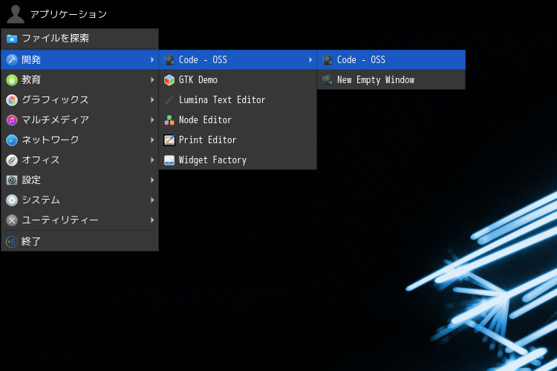Click the tools ユーティリティー icon
The height and width of the screenshot is (371, 557).
12,220
